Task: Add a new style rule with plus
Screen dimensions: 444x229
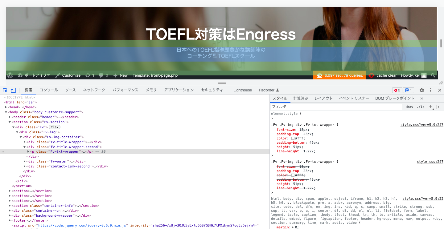Action: pyautogui.click(x=430, y=107)
